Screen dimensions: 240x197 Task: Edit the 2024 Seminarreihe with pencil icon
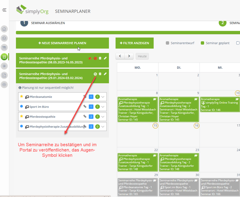(105, 74)
